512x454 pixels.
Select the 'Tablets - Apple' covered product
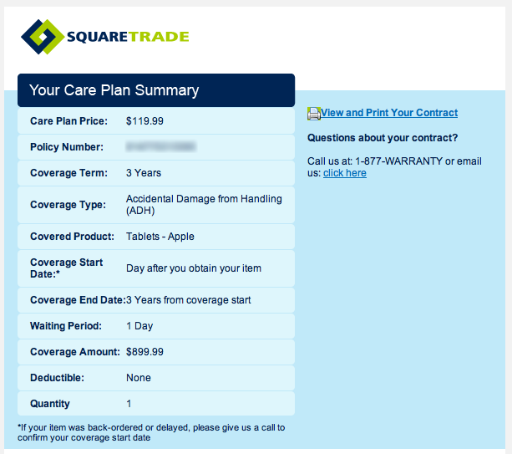click(160, 237)
